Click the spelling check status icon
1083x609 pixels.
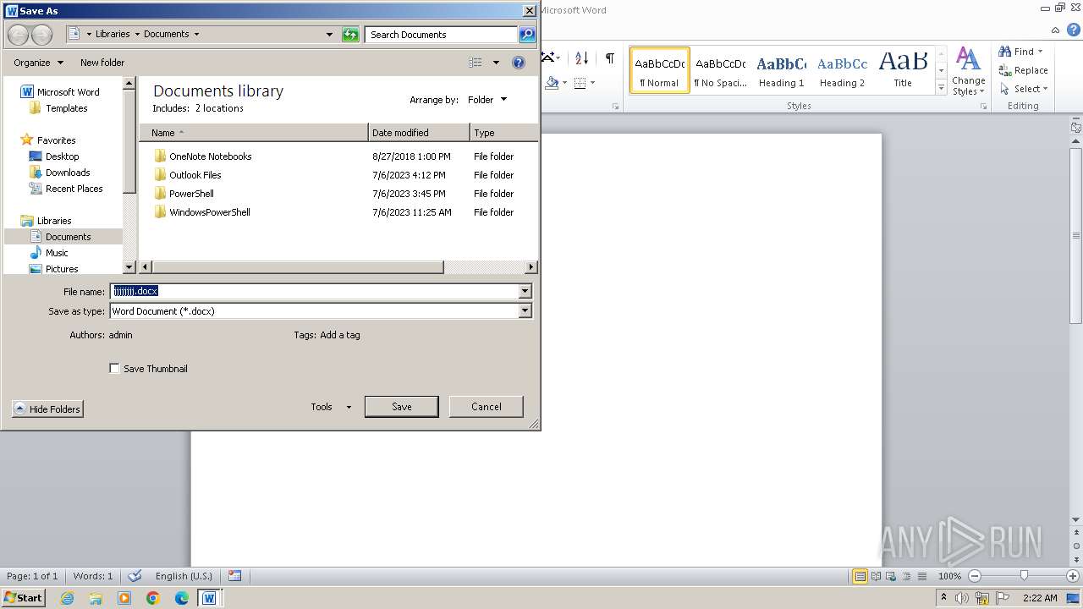pyautogui.click(x=135, y=576)
